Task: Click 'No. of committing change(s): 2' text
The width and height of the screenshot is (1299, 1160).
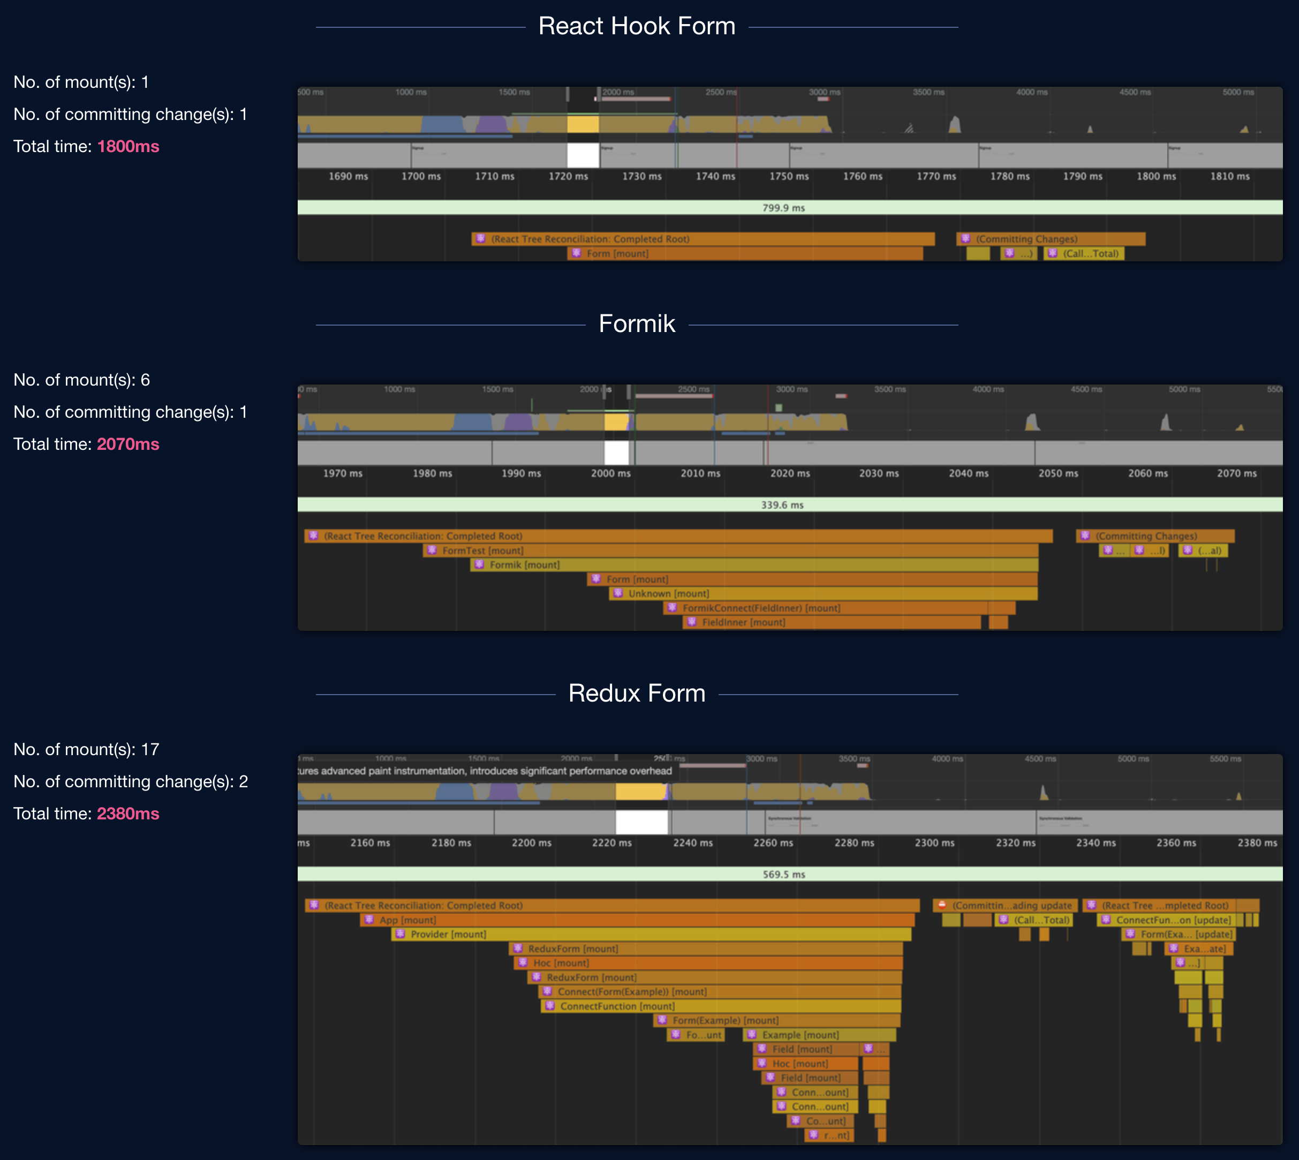Action: point(131,781)
